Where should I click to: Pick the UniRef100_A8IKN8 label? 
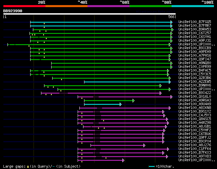(195, 108)
